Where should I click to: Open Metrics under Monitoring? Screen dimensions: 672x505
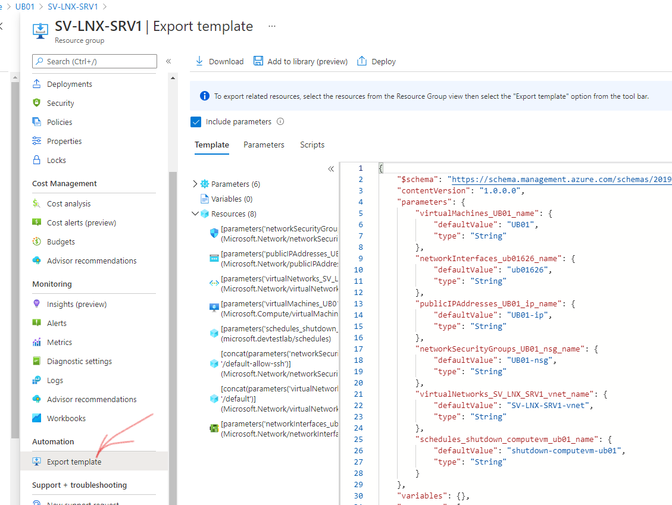60,342
